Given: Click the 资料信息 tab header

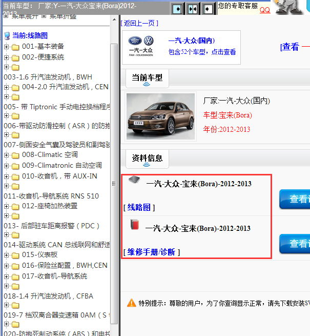Looking at the screenshot, I should [x=147, y=159].
